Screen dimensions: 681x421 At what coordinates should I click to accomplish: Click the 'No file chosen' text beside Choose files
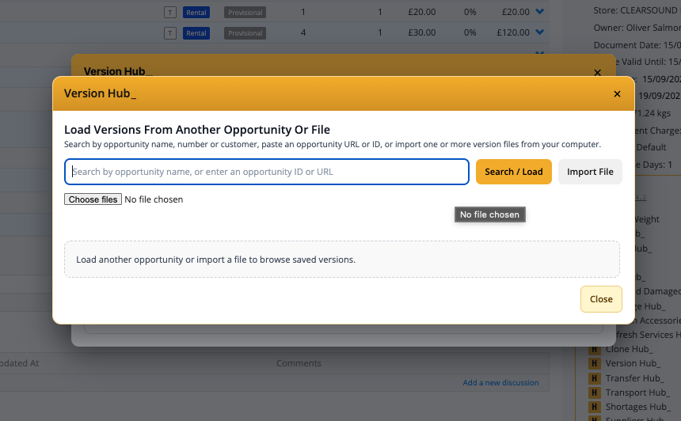pos(154,199)
